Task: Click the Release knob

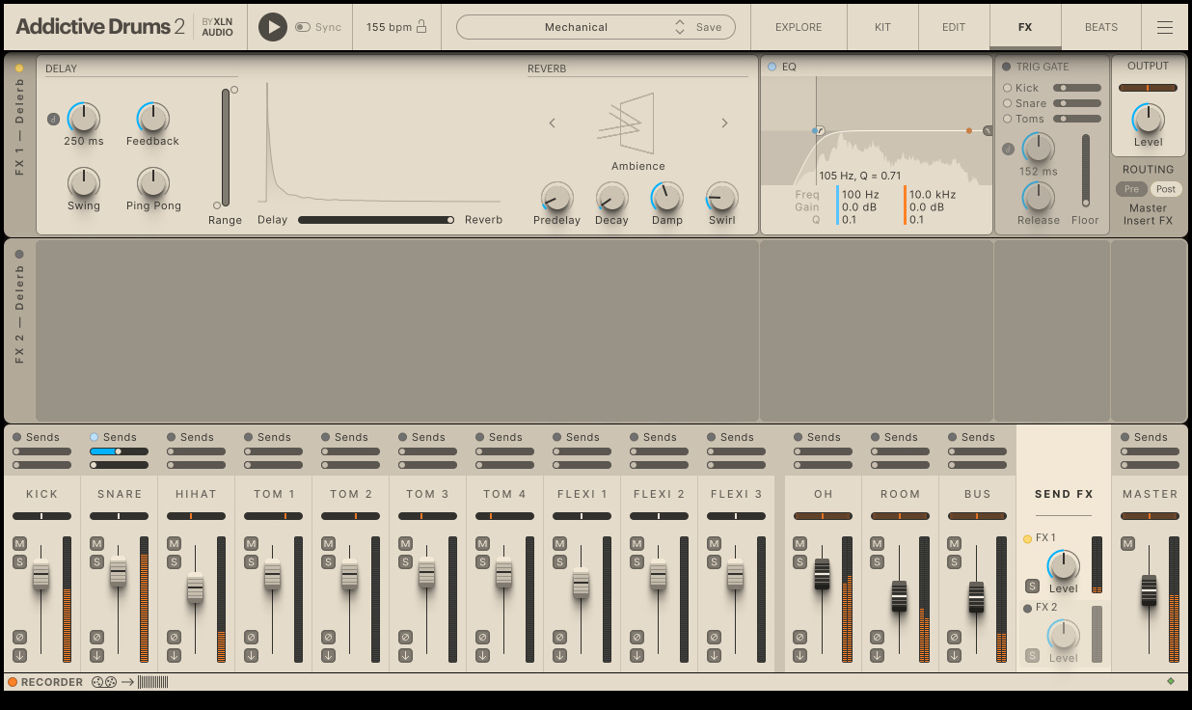Action: pyautogui.click(x=1038, y=198)
